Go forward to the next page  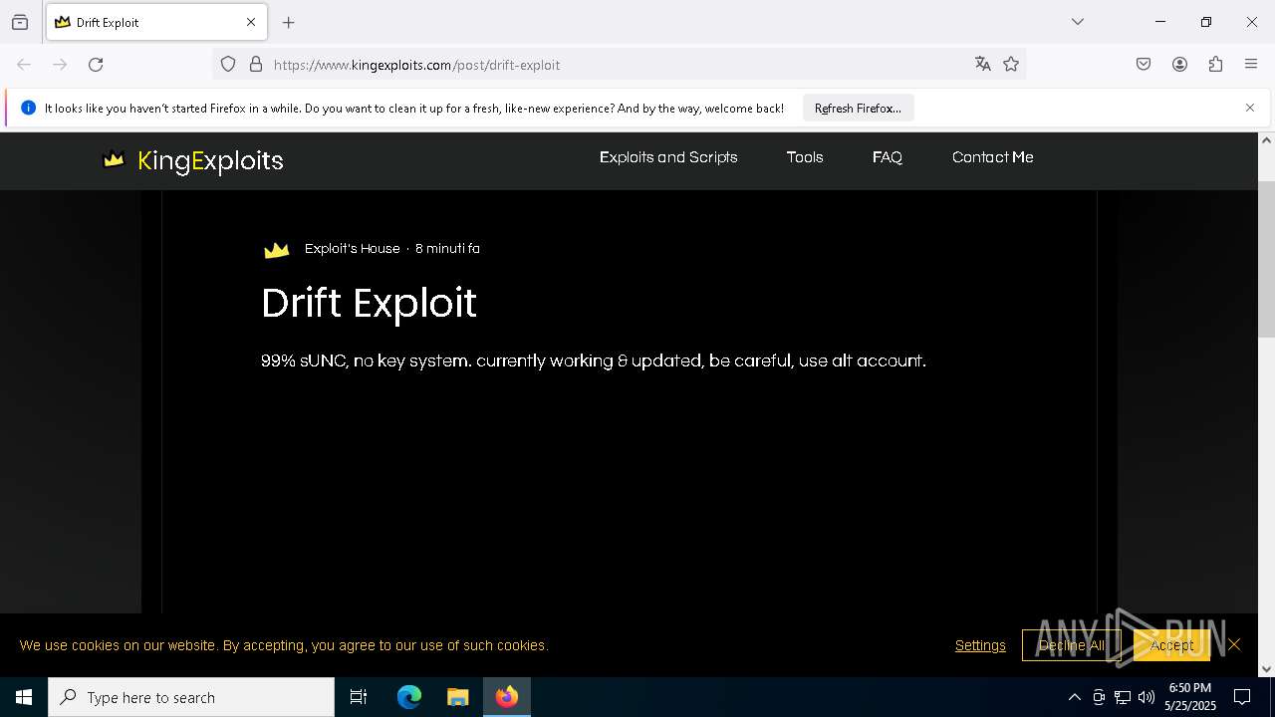[60, 65]
